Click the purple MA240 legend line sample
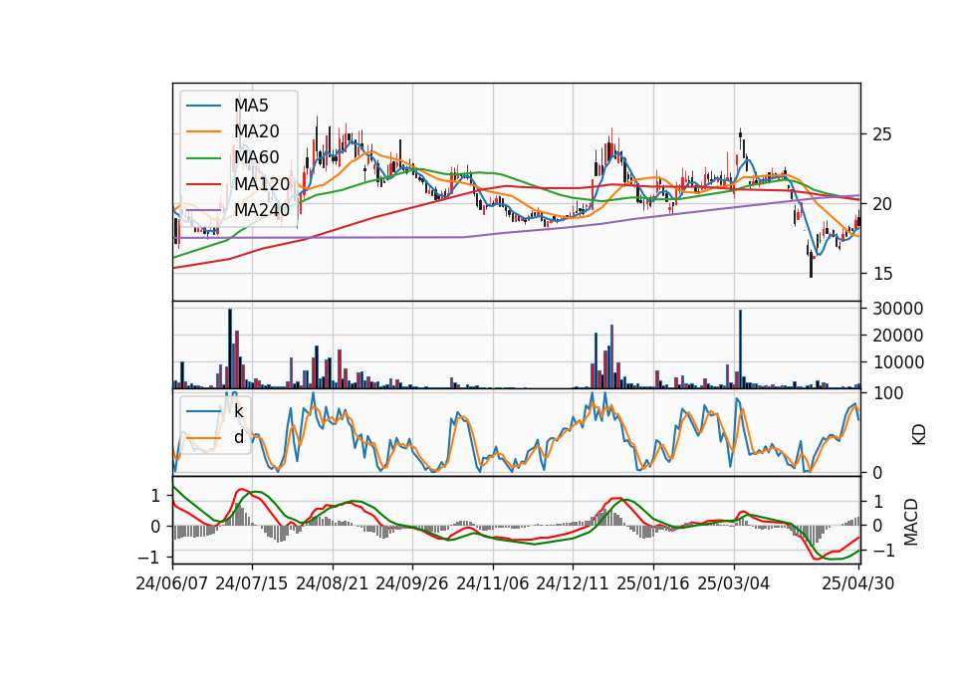 (x=203, y=210)
